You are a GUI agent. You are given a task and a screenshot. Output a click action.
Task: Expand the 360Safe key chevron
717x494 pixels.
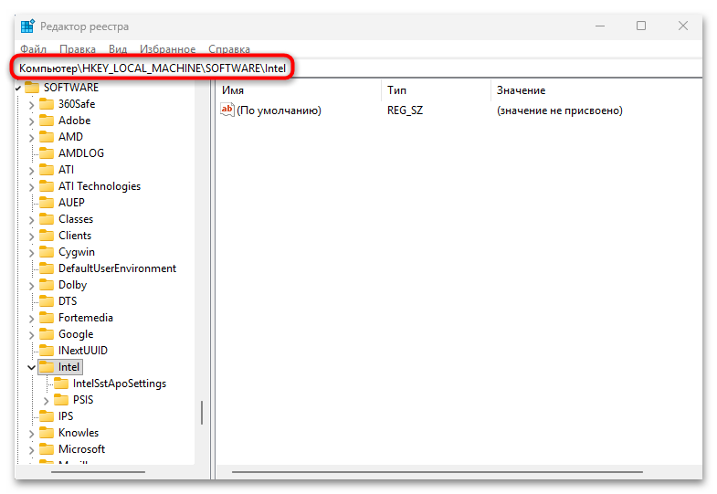point(31,104)
